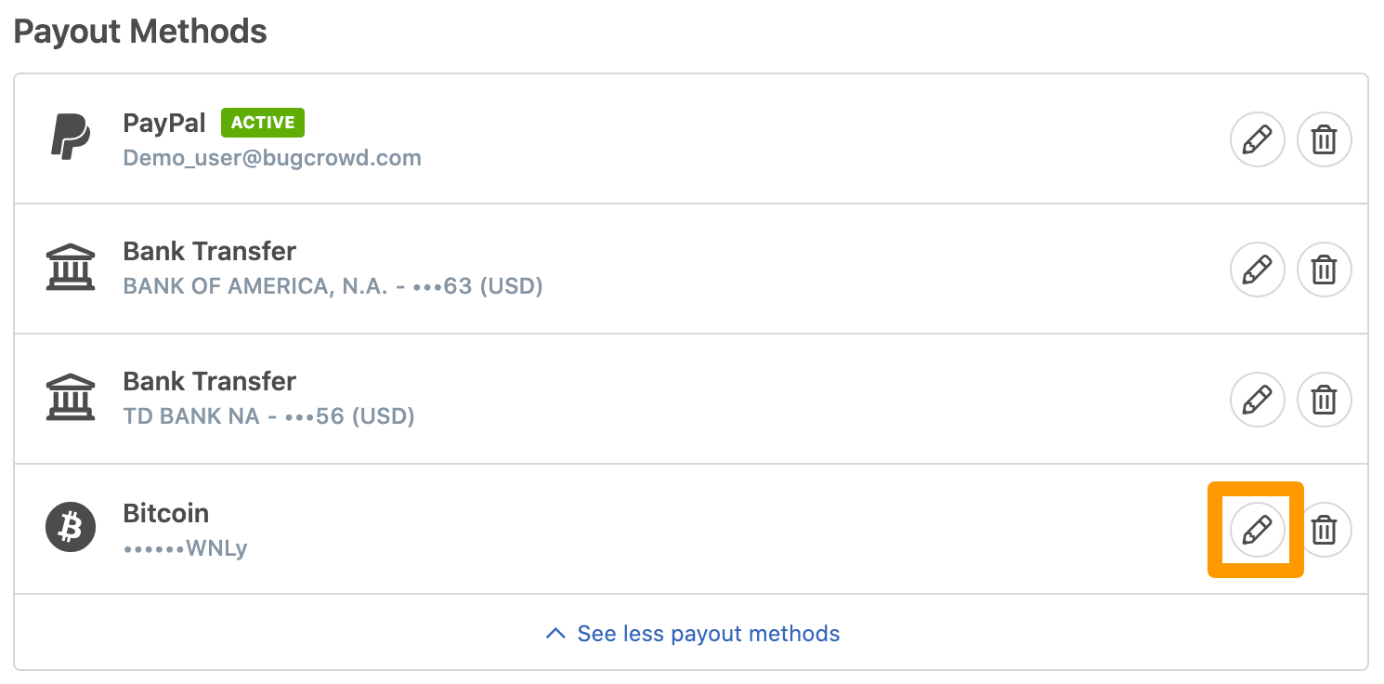Click the pencil icon for Bitcoin
1384x684 pixels.
coord(1257,531)
